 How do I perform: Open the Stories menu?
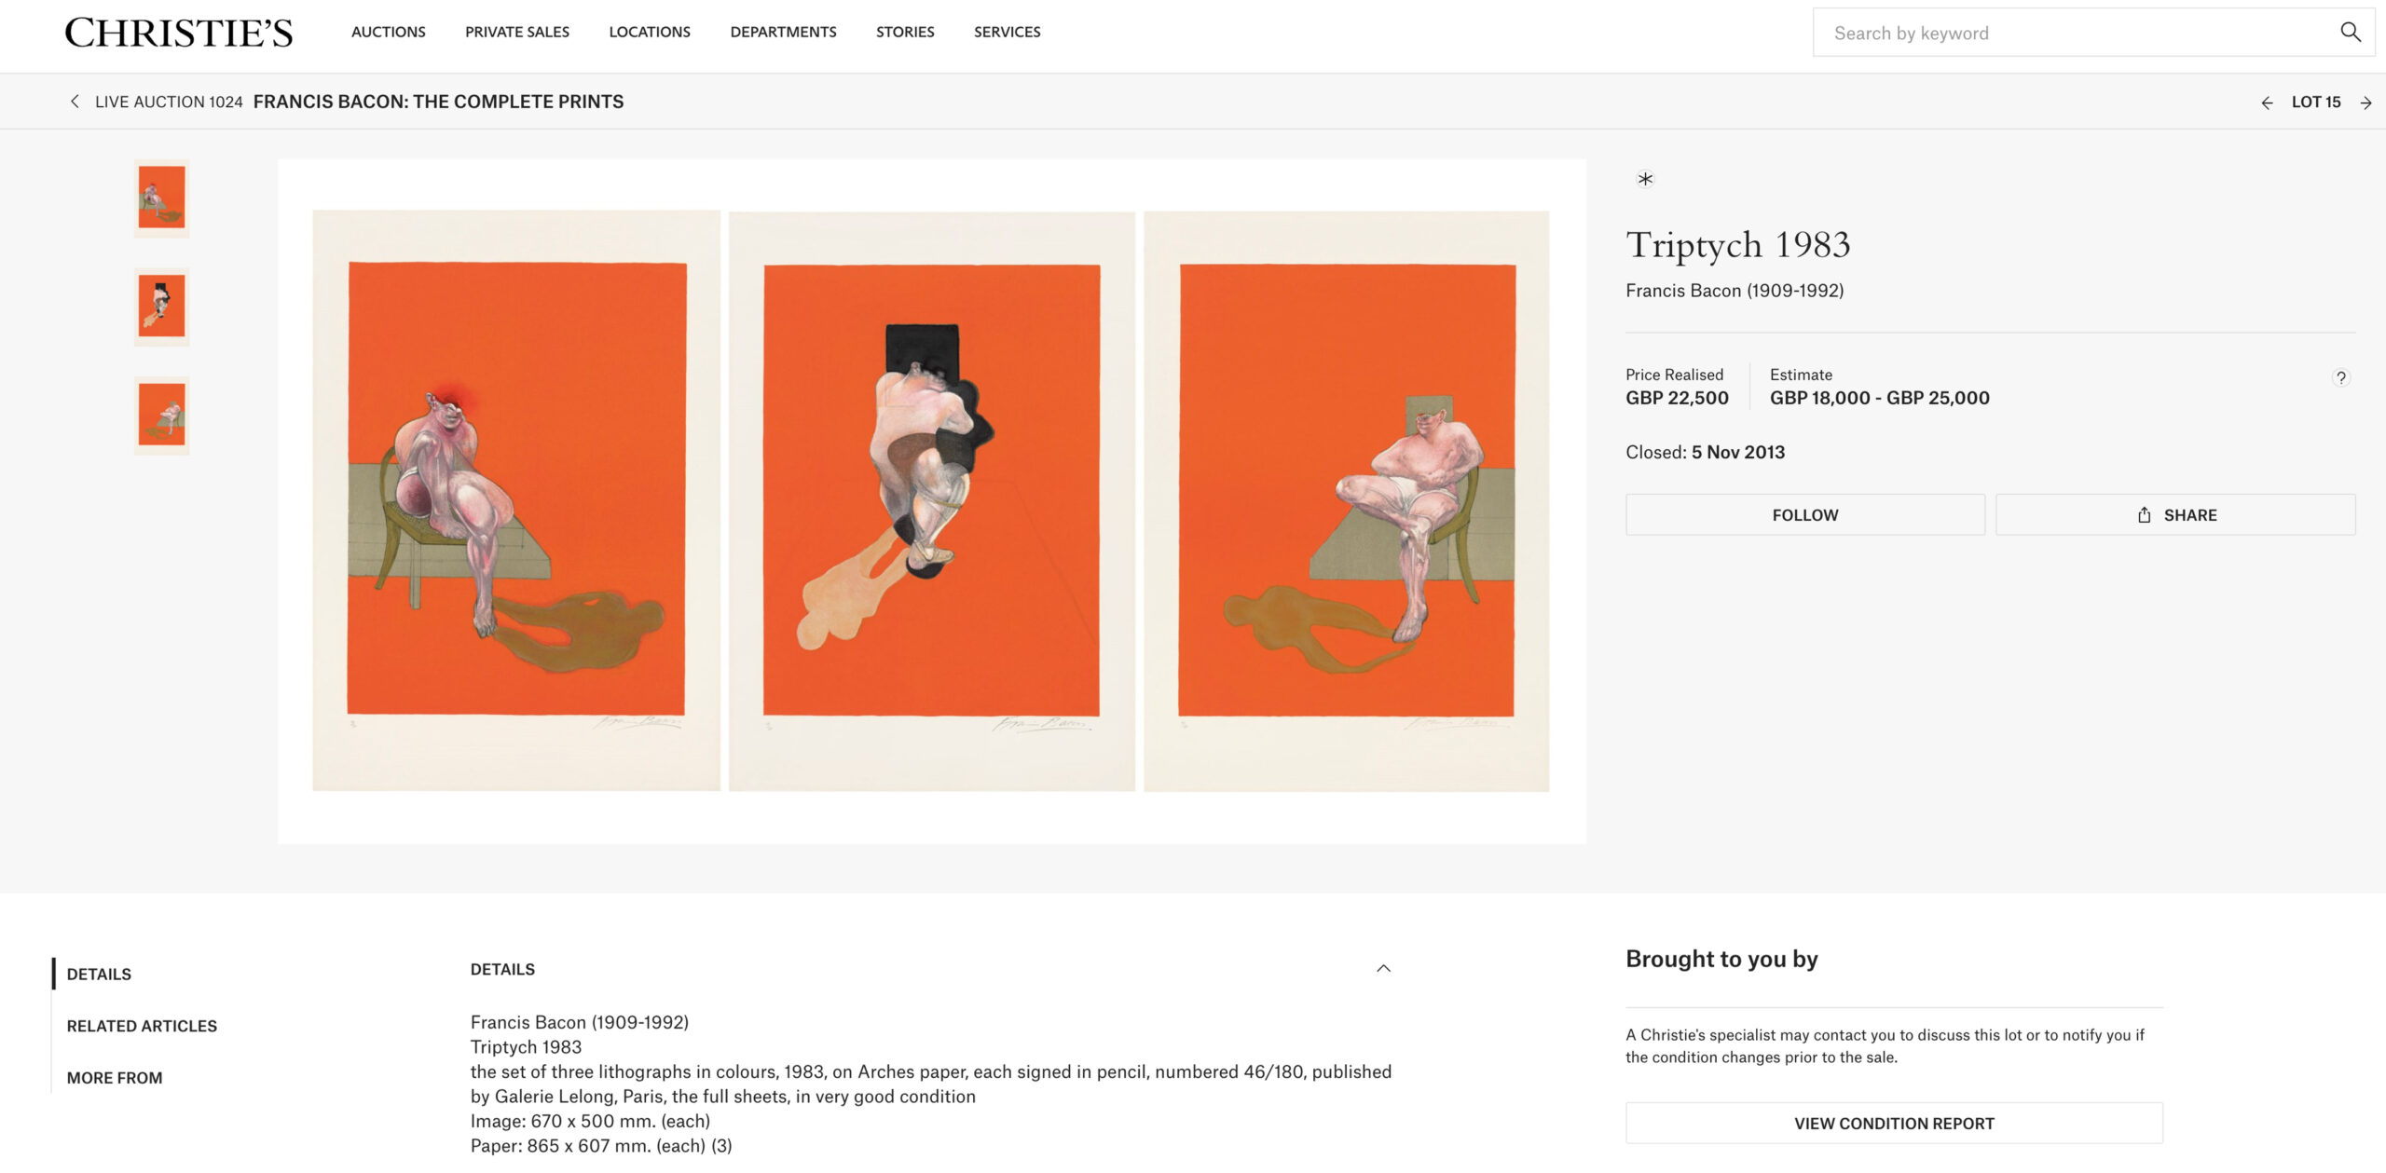[x=905, y=32]
